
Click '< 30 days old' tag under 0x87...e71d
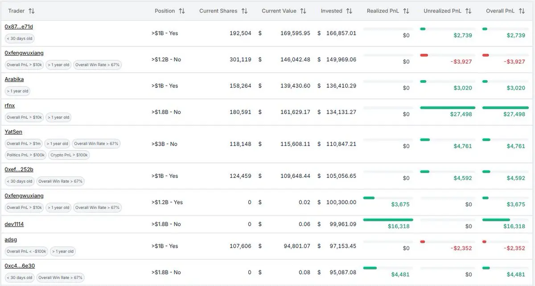[20, 38]
